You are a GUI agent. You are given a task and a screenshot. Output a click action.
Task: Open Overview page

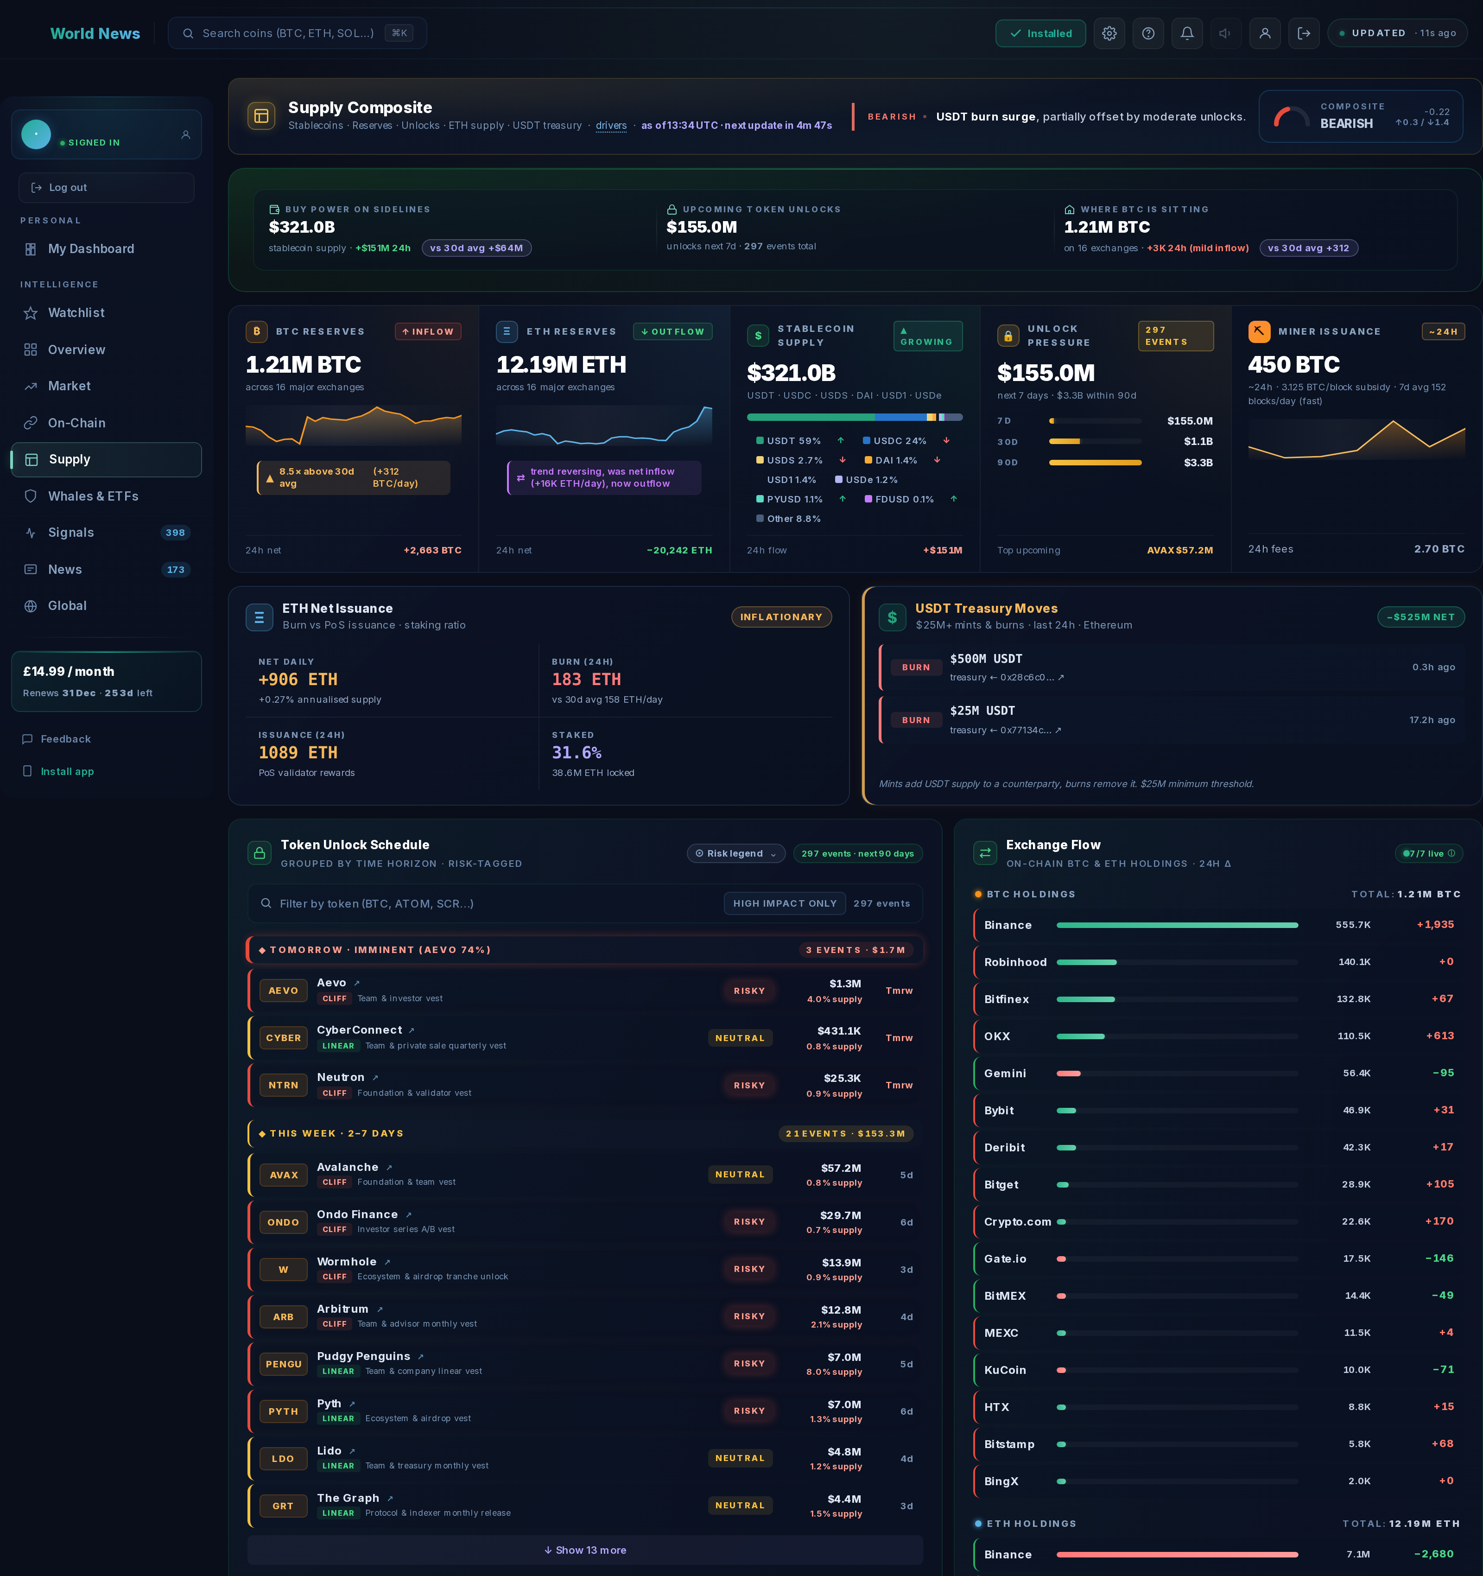(106, 350)
